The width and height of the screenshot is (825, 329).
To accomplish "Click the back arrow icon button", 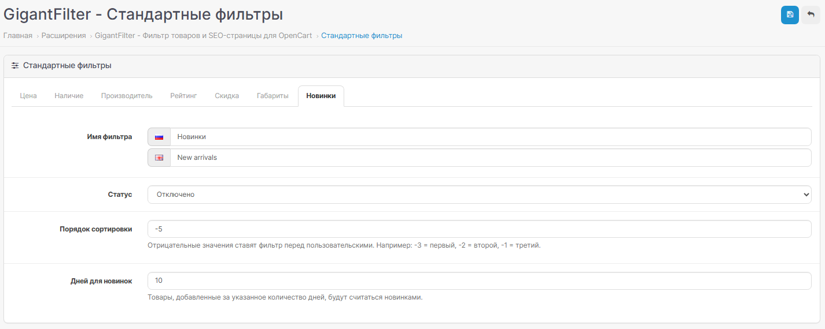I will coord(811,15).
